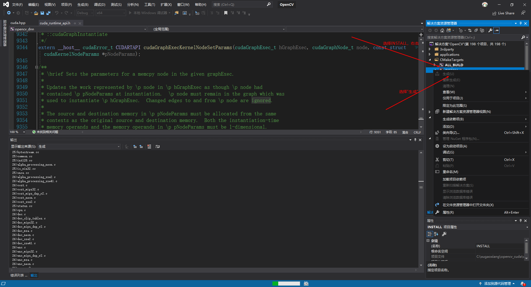Viewport: 531px width, 287px height.
Task: Switch to the cuda.hpp tab
Action: (18, 23)
